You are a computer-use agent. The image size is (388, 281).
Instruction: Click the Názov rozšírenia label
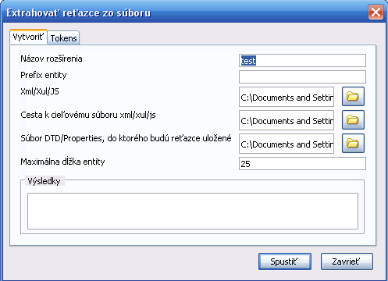click(x=52, y=59)
